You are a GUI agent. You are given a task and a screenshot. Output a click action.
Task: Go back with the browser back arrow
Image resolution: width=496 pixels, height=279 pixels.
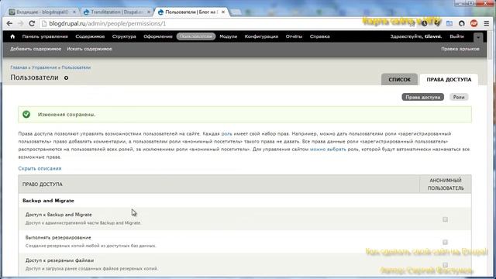tap(9, 23)
